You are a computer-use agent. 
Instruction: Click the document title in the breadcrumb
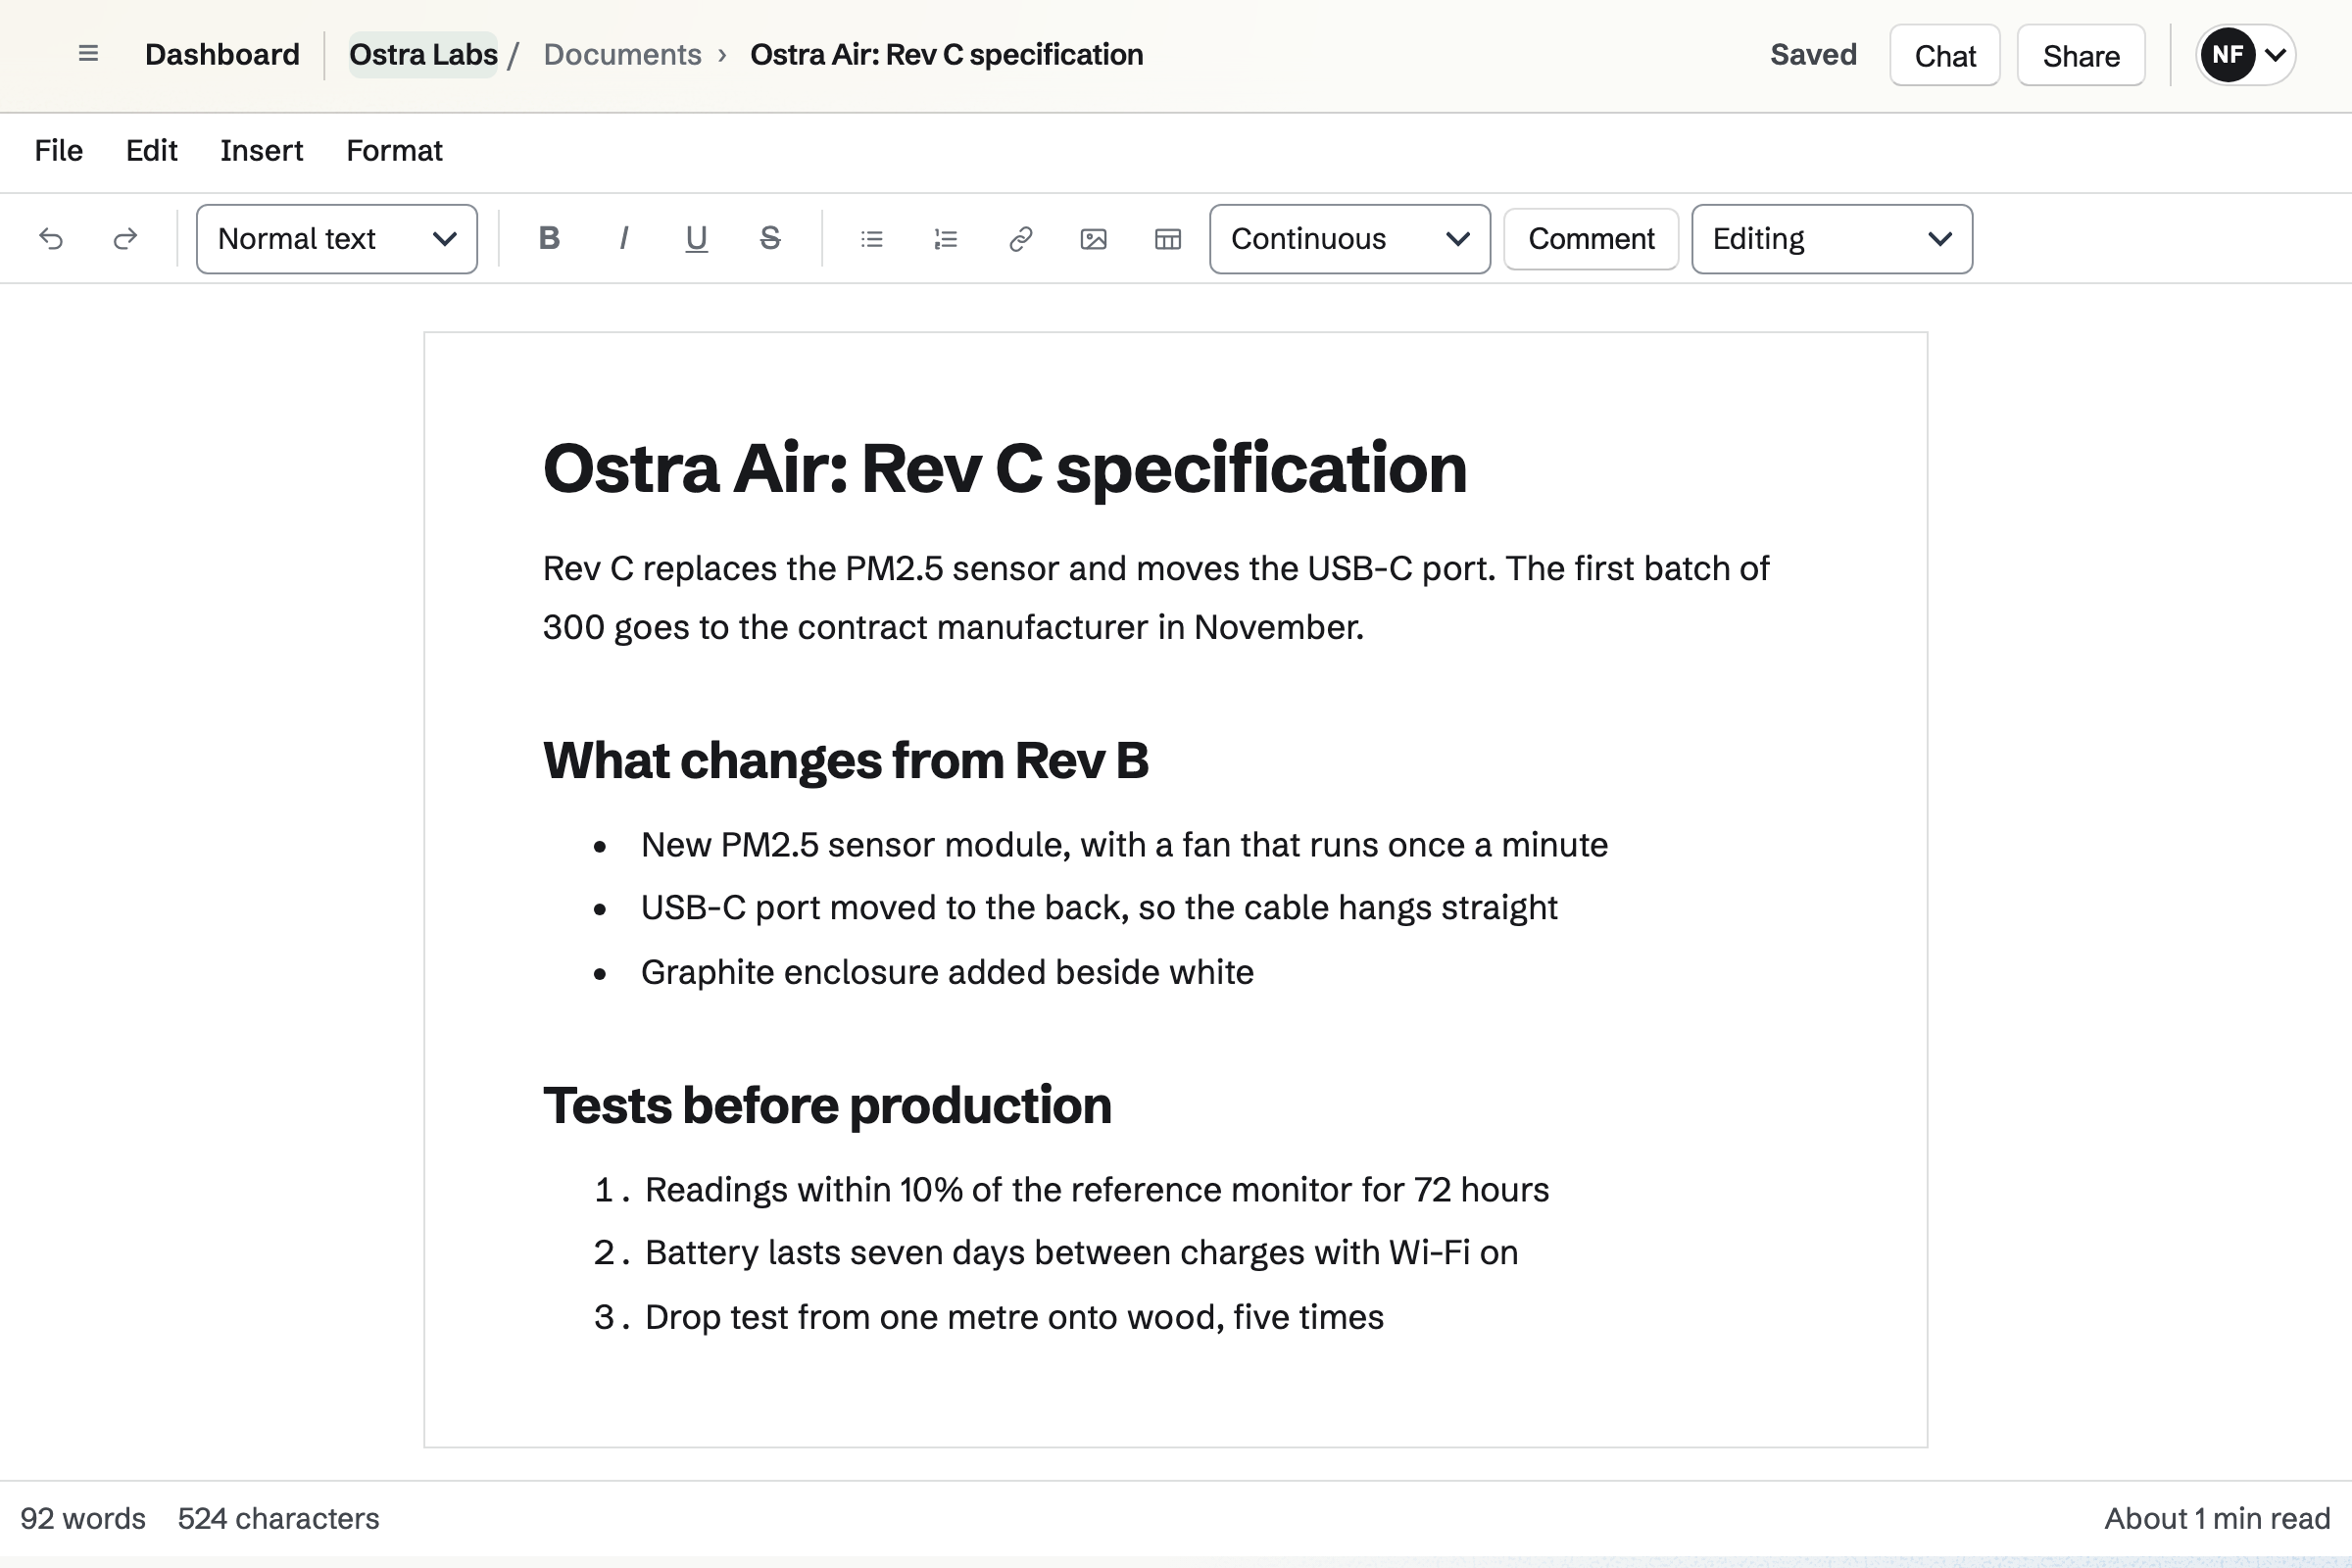click(x=947, y=54)
